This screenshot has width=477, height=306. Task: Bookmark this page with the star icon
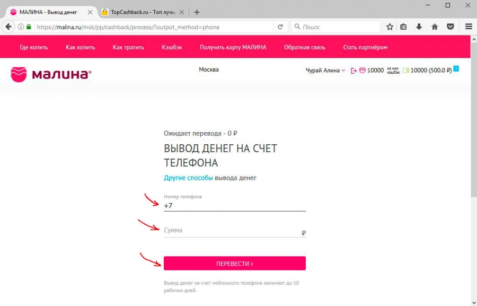[x=390, y=27]
